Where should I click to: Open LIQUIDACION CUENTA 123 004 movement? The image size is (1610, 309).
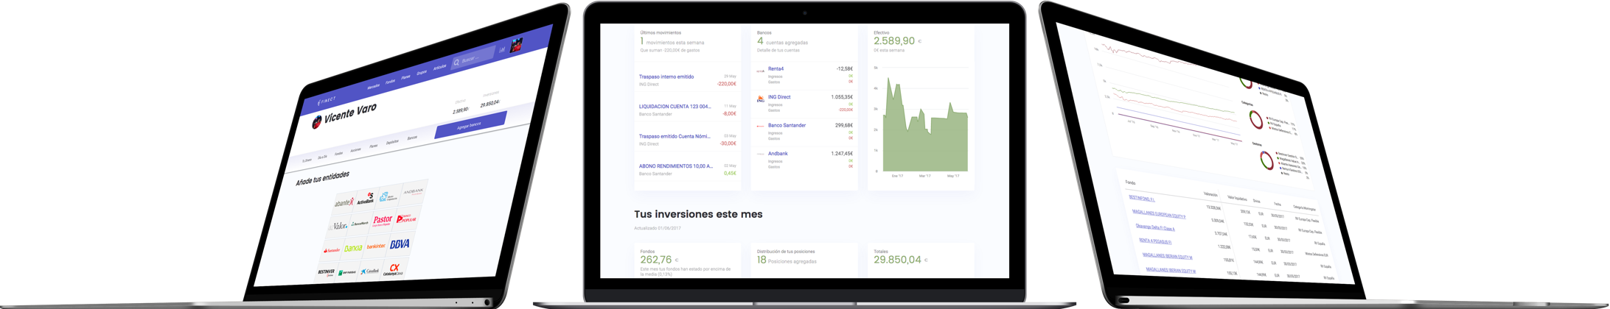point(675,107)
